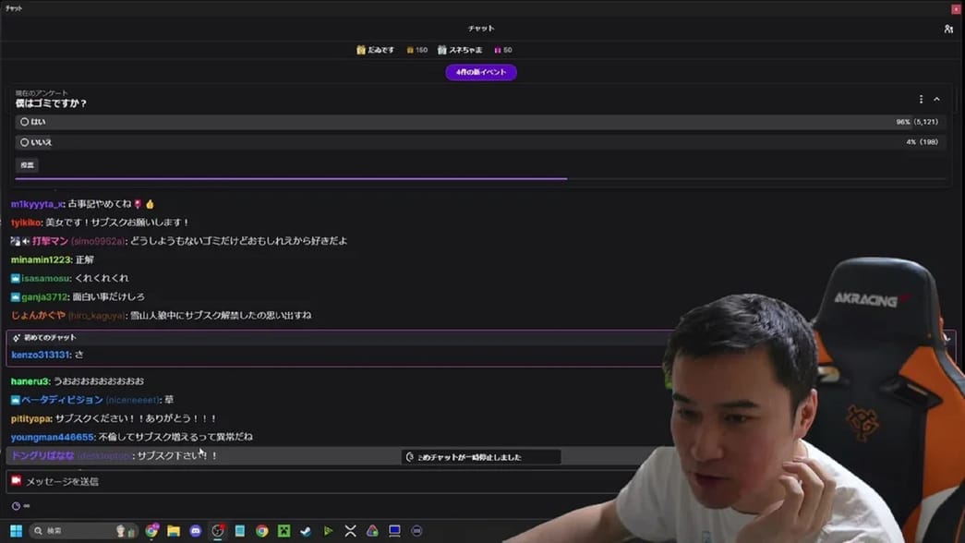Open the Windows Start menu
The width and height of the screenshot is (965, 543).
click(14, 530)
